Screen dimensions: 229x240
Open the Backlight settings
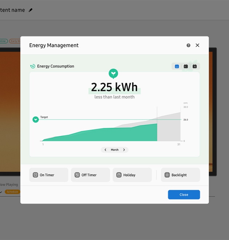point(180,175)
